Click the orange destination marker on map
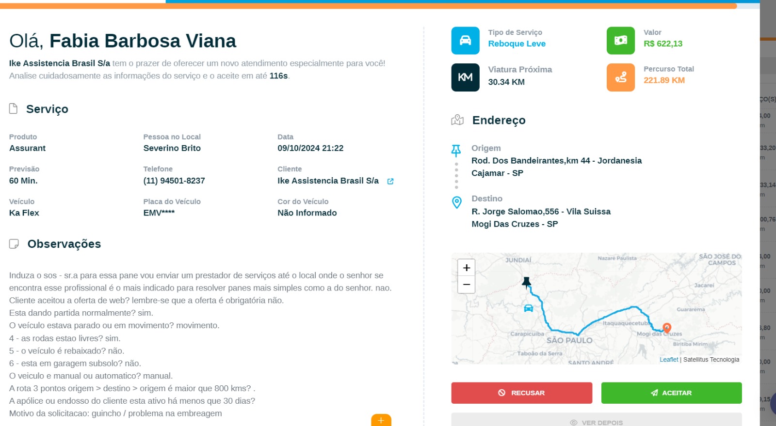 667,328
